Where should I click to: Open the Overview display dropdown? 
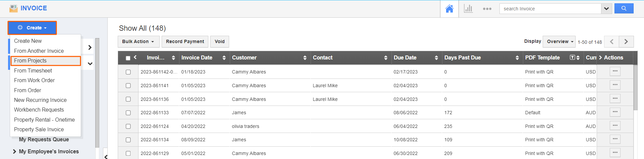559,42
